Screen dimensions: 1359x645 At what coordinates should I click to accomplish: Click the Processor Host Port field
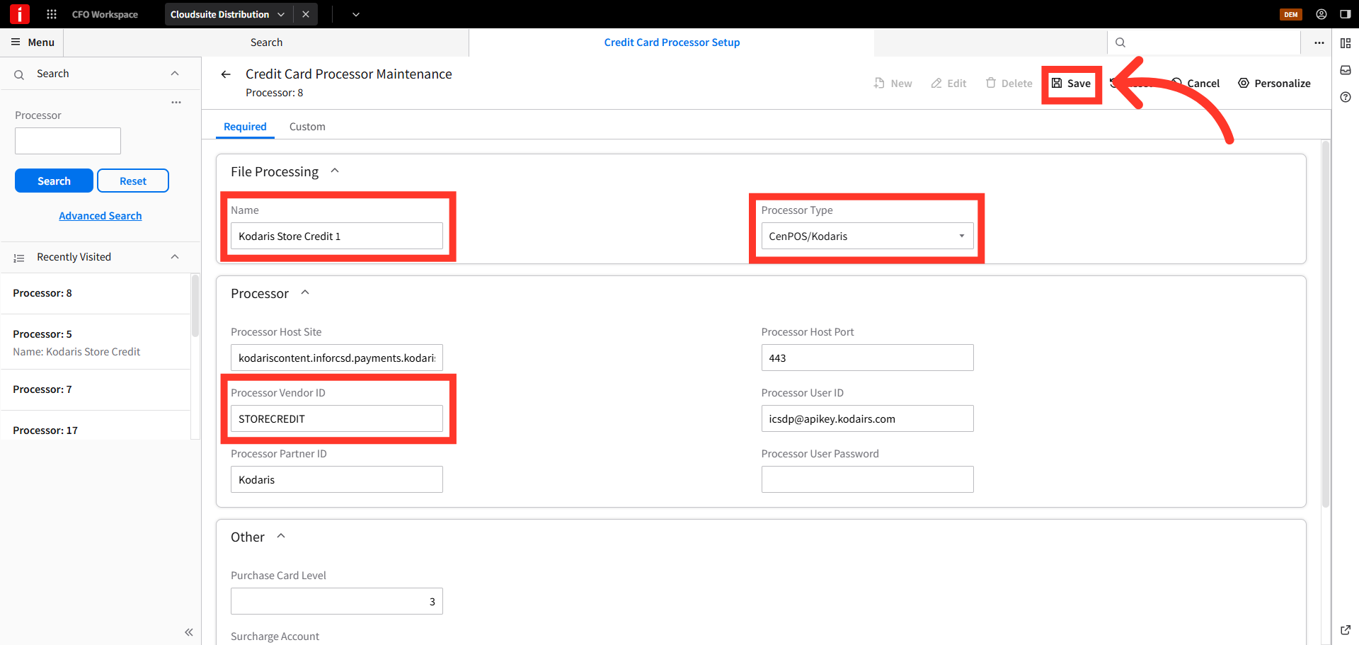867,358
